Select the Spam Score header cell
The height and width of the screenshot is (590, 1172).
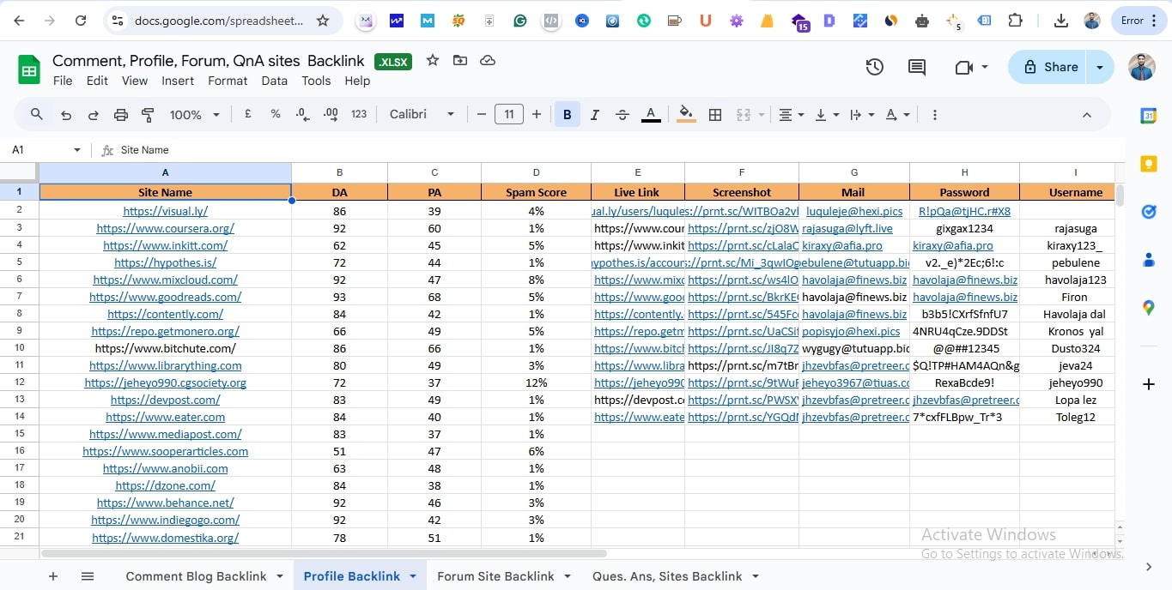[x=536, y=192]
